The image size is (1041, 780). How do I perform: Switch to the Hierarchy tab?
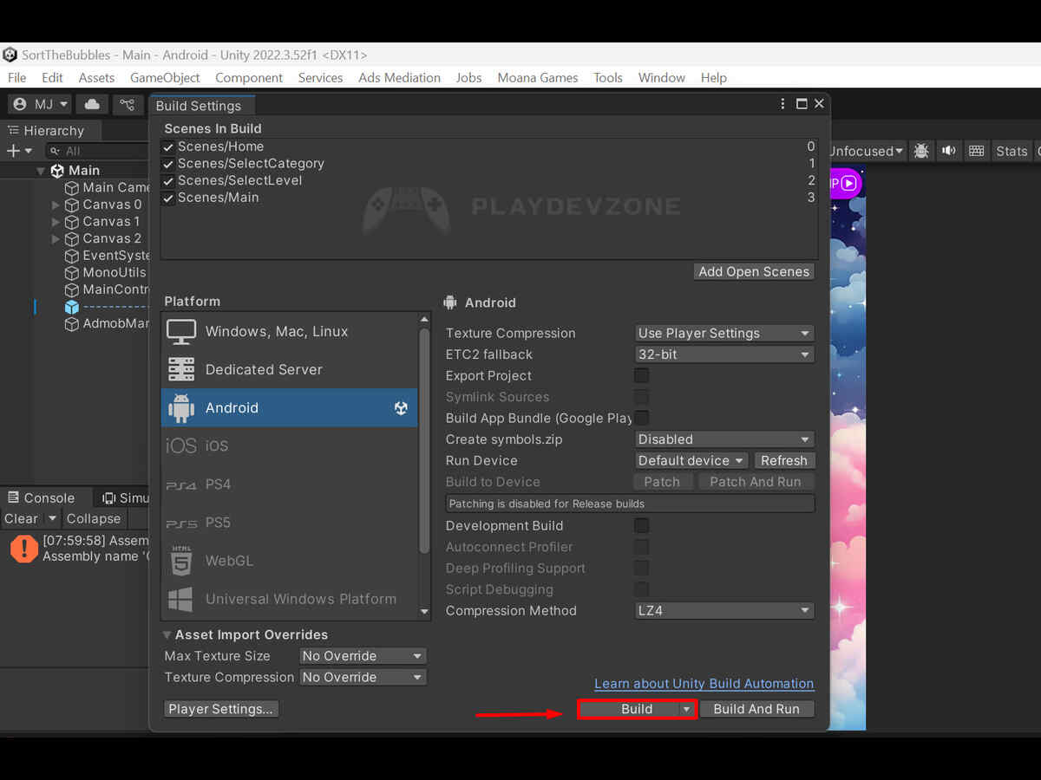click(45, 131)
